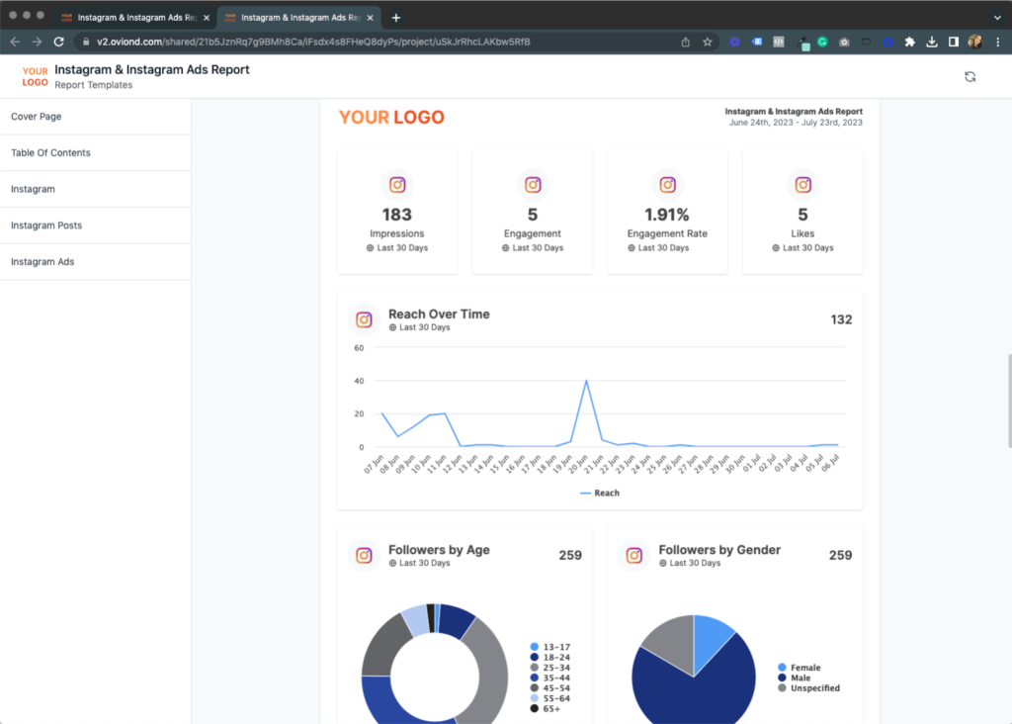
Task: Click the Report Templates subtitle
Action: coord(94,85)
